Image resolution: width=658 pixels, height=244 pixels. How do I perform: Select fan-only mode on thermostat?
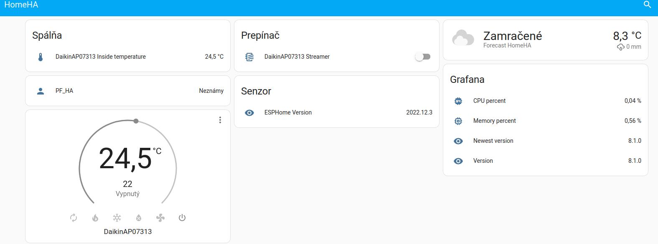coord(160,218)
